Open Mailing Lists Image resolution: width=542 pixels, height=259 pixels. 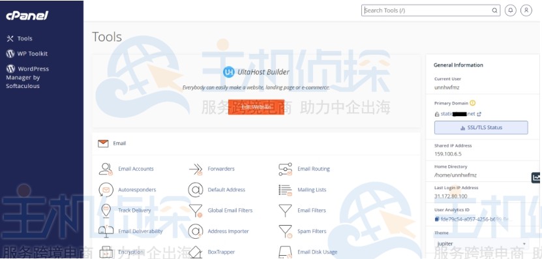click(x=312, y=189)
